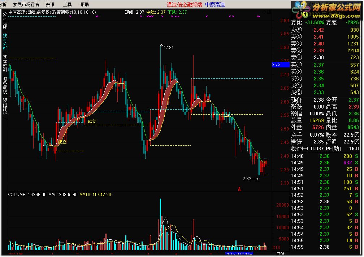Click the lower 成立 signal label

[x=62, y=142]
